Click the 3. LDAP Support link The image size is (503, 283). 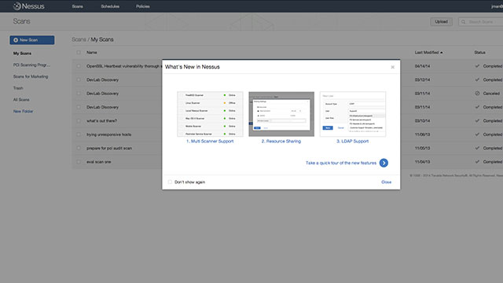click(x=353, y=141)
